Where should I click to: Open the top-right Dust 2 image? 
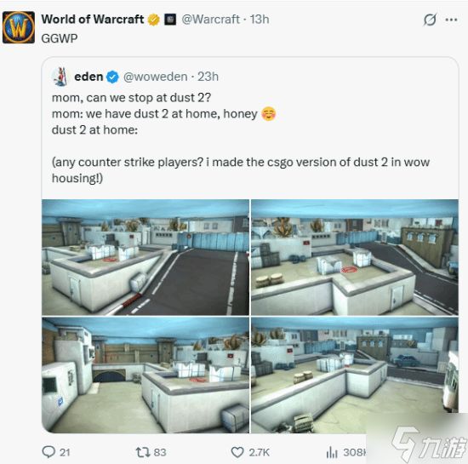pyautogui.click(x=355, y=257)
